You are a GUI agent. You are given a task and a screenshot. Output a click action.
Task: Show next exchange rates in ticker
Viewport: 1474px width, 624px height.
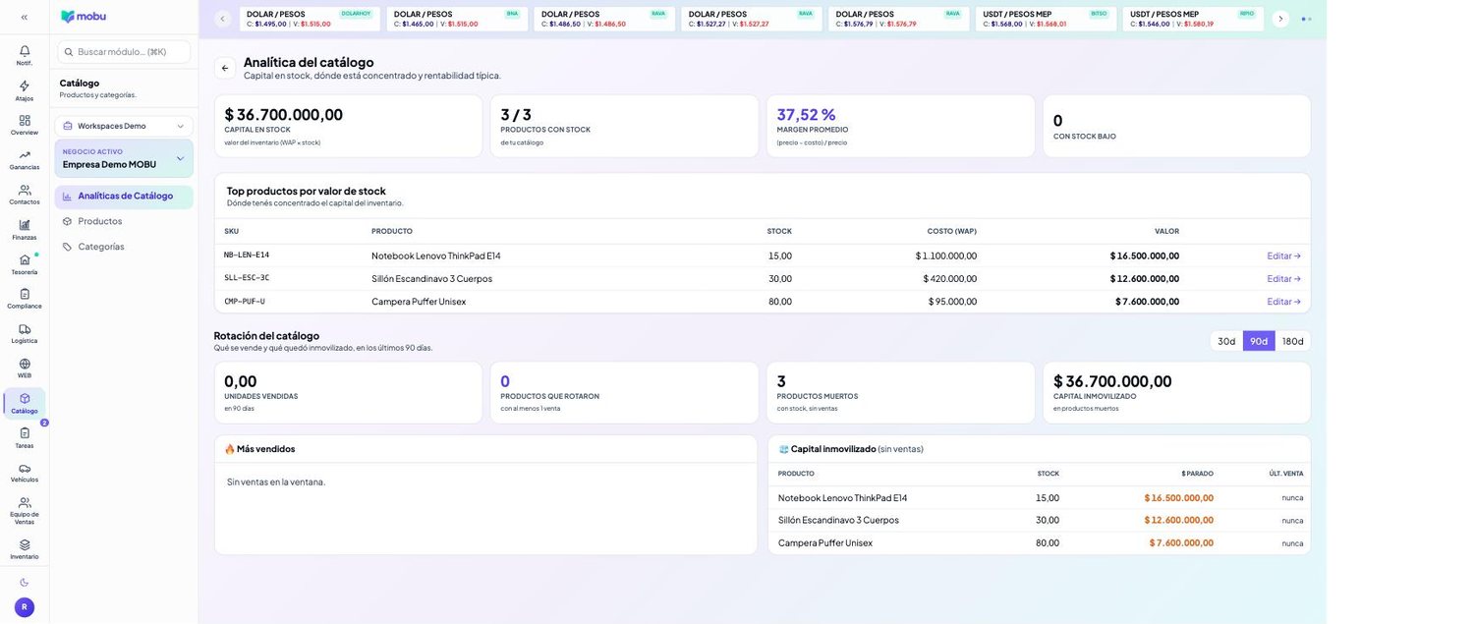pyautogui.click(x=1280, y=19)
